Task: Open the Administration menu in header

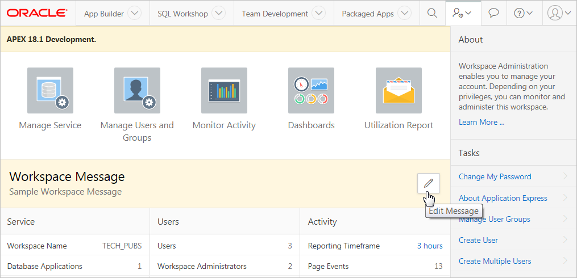Action: [462, 14]
